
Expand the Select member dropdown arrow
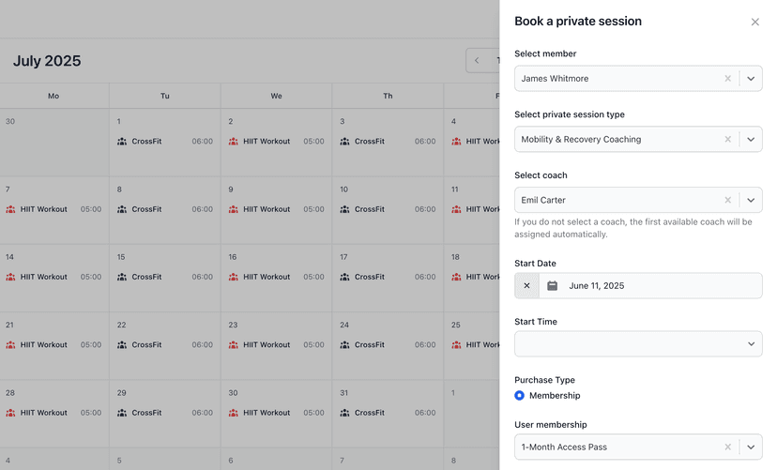[751, 78]
